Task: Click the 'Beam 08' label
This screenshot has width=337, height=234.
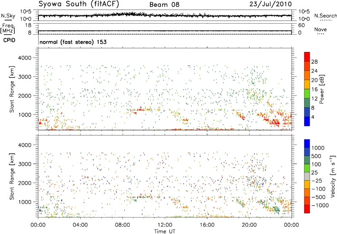Action: point(164,5)
